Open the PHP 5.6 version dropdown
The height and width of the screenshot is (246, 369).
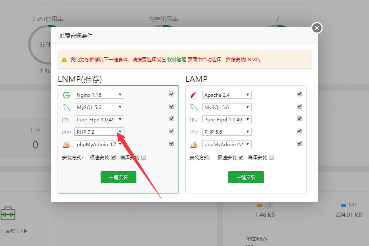pos(227,132)
